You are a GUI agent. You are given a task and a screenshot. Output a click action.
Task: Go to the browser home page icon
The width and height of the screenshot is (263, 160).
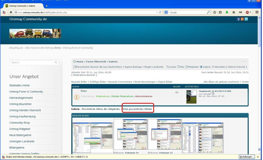[234, 12]
